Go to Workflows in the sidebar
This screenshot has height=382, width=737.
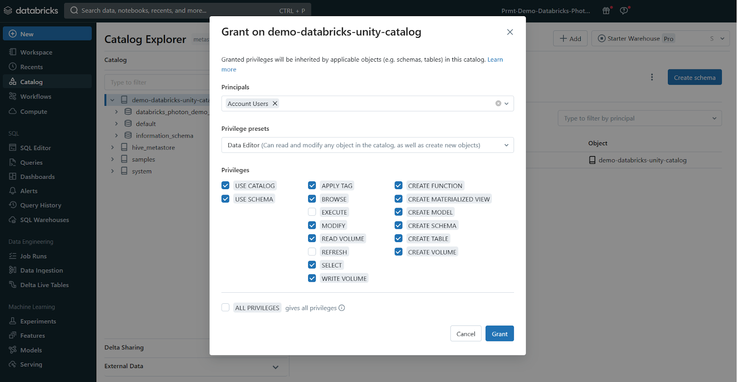tap(47, 96)
